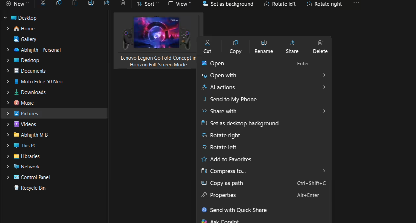Image resolution: width=416 pixels, height=223 pixels.
Task: Choose Set as desktop background
Action: [x=264, y=123]
